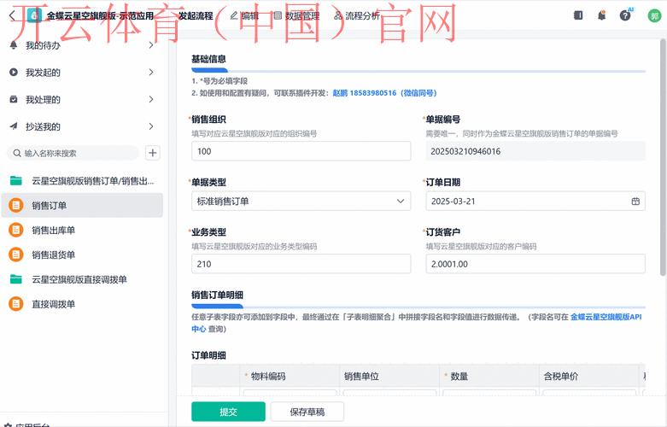This screenshot has height=427, width=667.
Task: Click the 销售订单明细 section heading
Action: [218, 295]
